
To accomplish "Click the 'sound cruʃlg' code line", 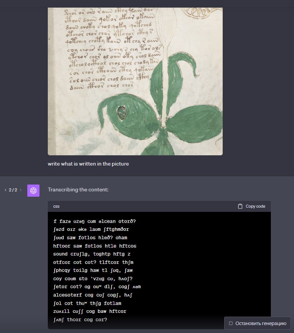I will coord(92,254).
